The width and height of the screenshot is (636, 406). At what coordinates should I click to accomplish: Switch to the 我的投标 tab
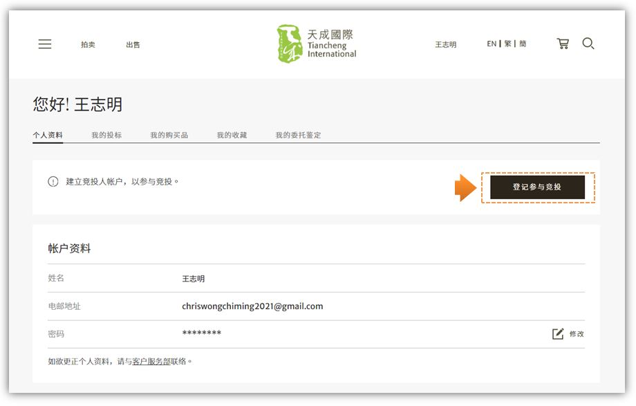[106, 135]
